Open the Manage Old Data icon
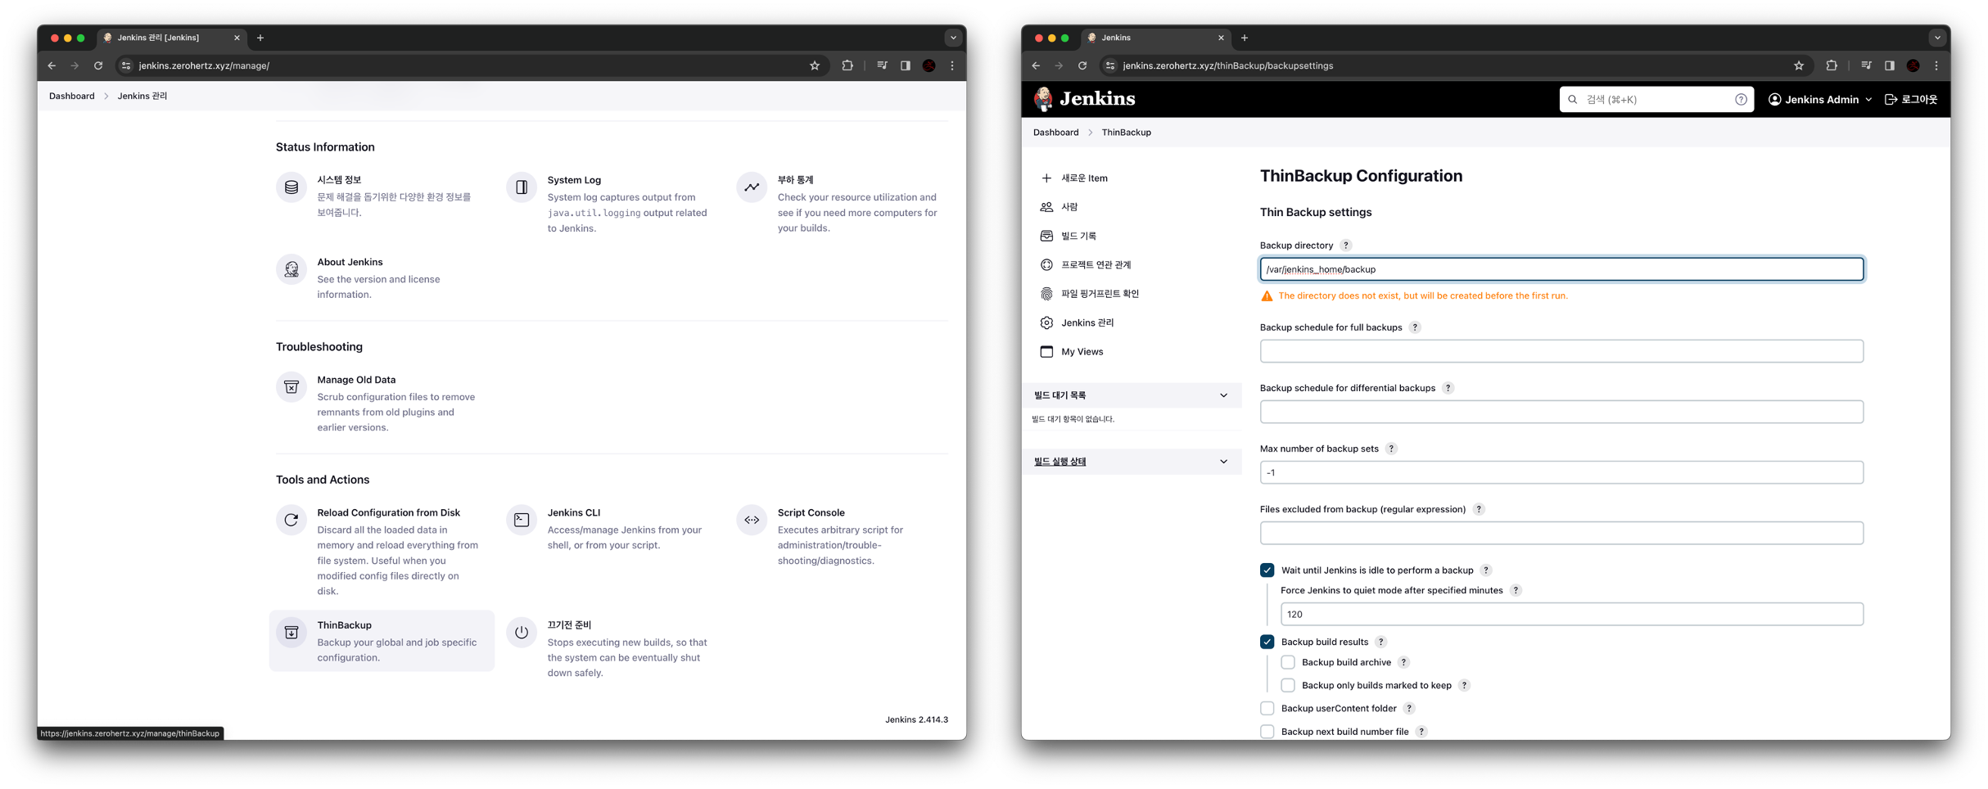 [291, 387]
